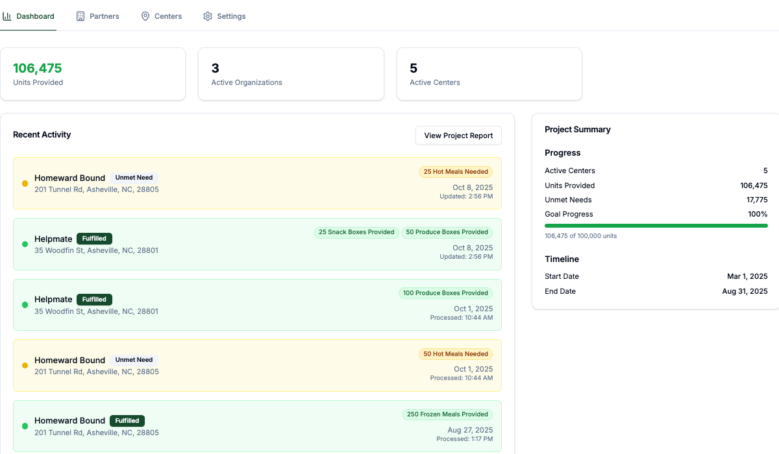
Task: Click the 100 Produce Boxes Provided badge
Action: (x=446, y=293)
